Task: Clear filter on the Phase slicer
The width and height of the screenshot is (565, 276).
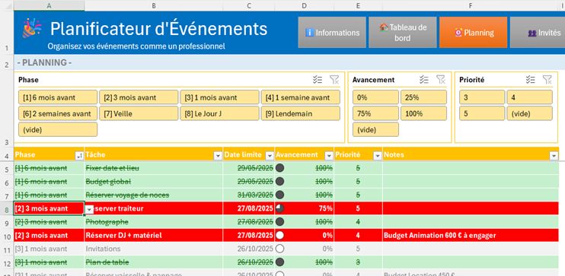Action: coord(334,80)
